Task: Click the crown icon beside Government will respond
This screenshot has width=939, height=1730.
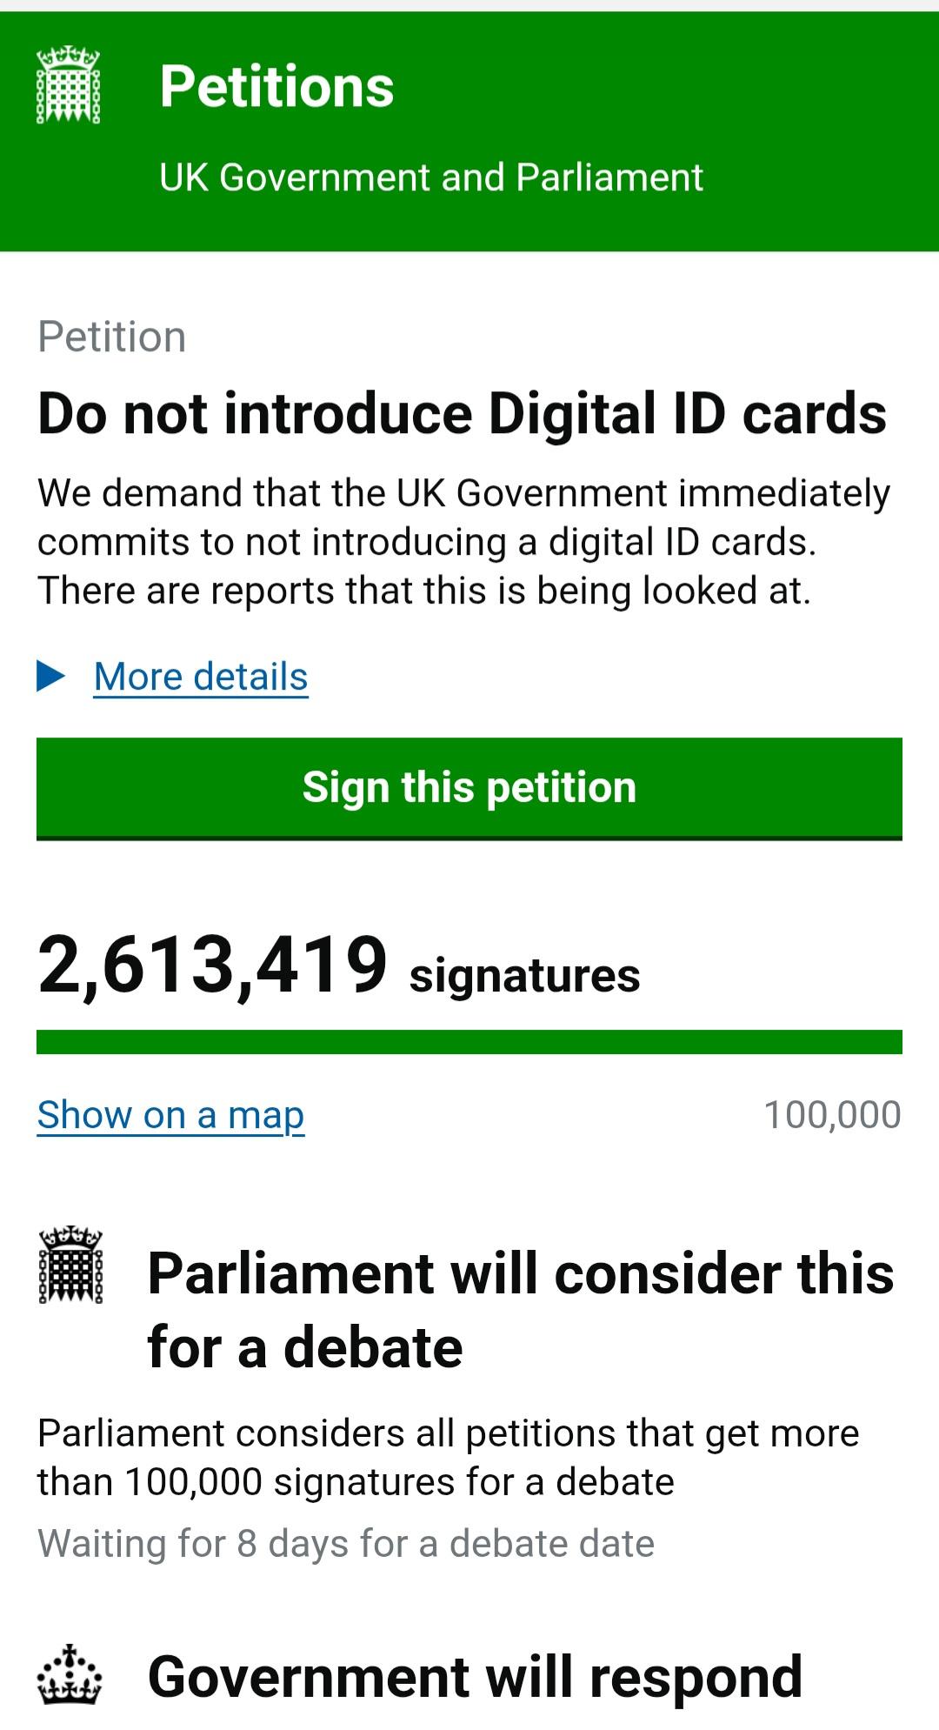Action: pos(70,1674)
